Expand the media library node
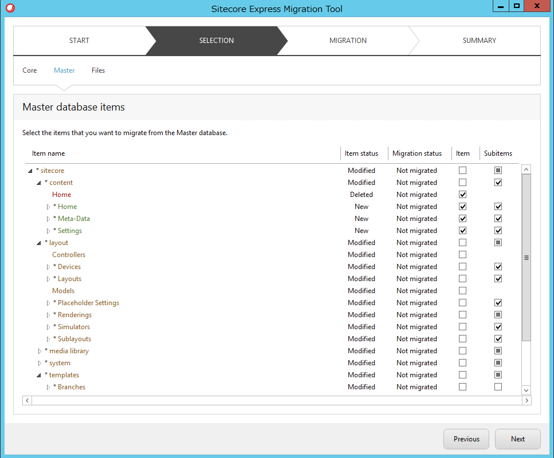 point(40,351)
